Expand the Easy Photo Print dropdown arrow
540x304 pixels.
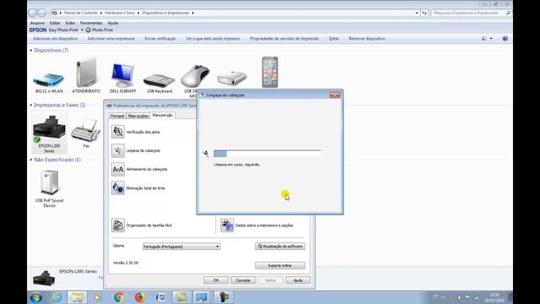pyautogui.click(x=82, y=30)
